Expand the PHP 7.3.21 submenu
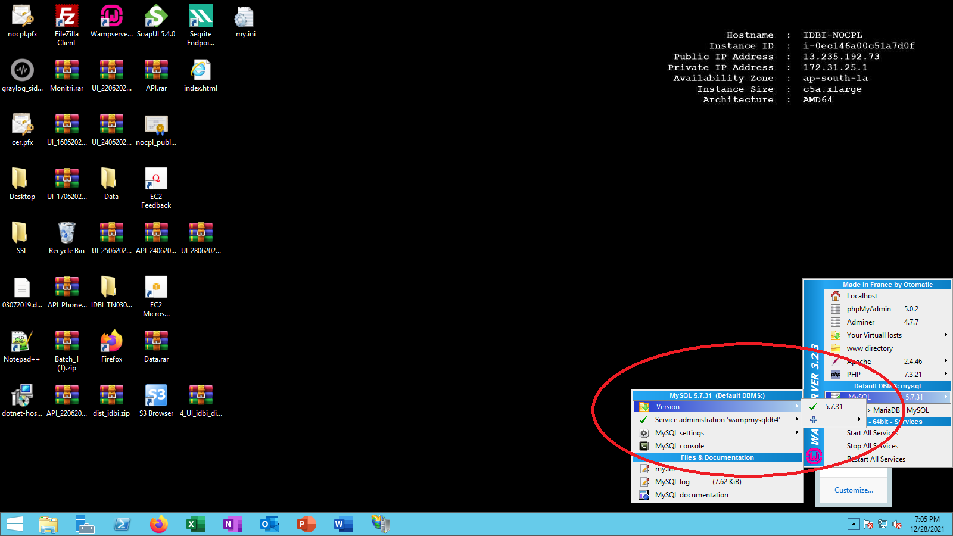This screenshot has height=536, width=953. click(887, 375)
